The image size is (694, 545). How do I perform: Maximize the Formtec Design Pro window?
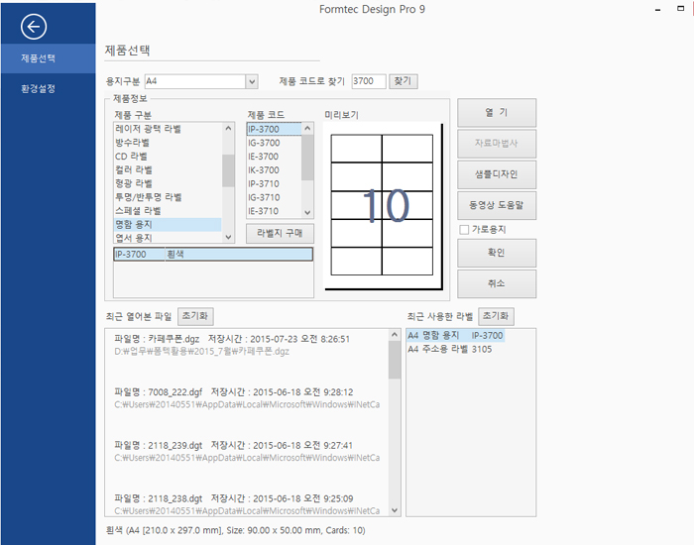coord(681,8)
